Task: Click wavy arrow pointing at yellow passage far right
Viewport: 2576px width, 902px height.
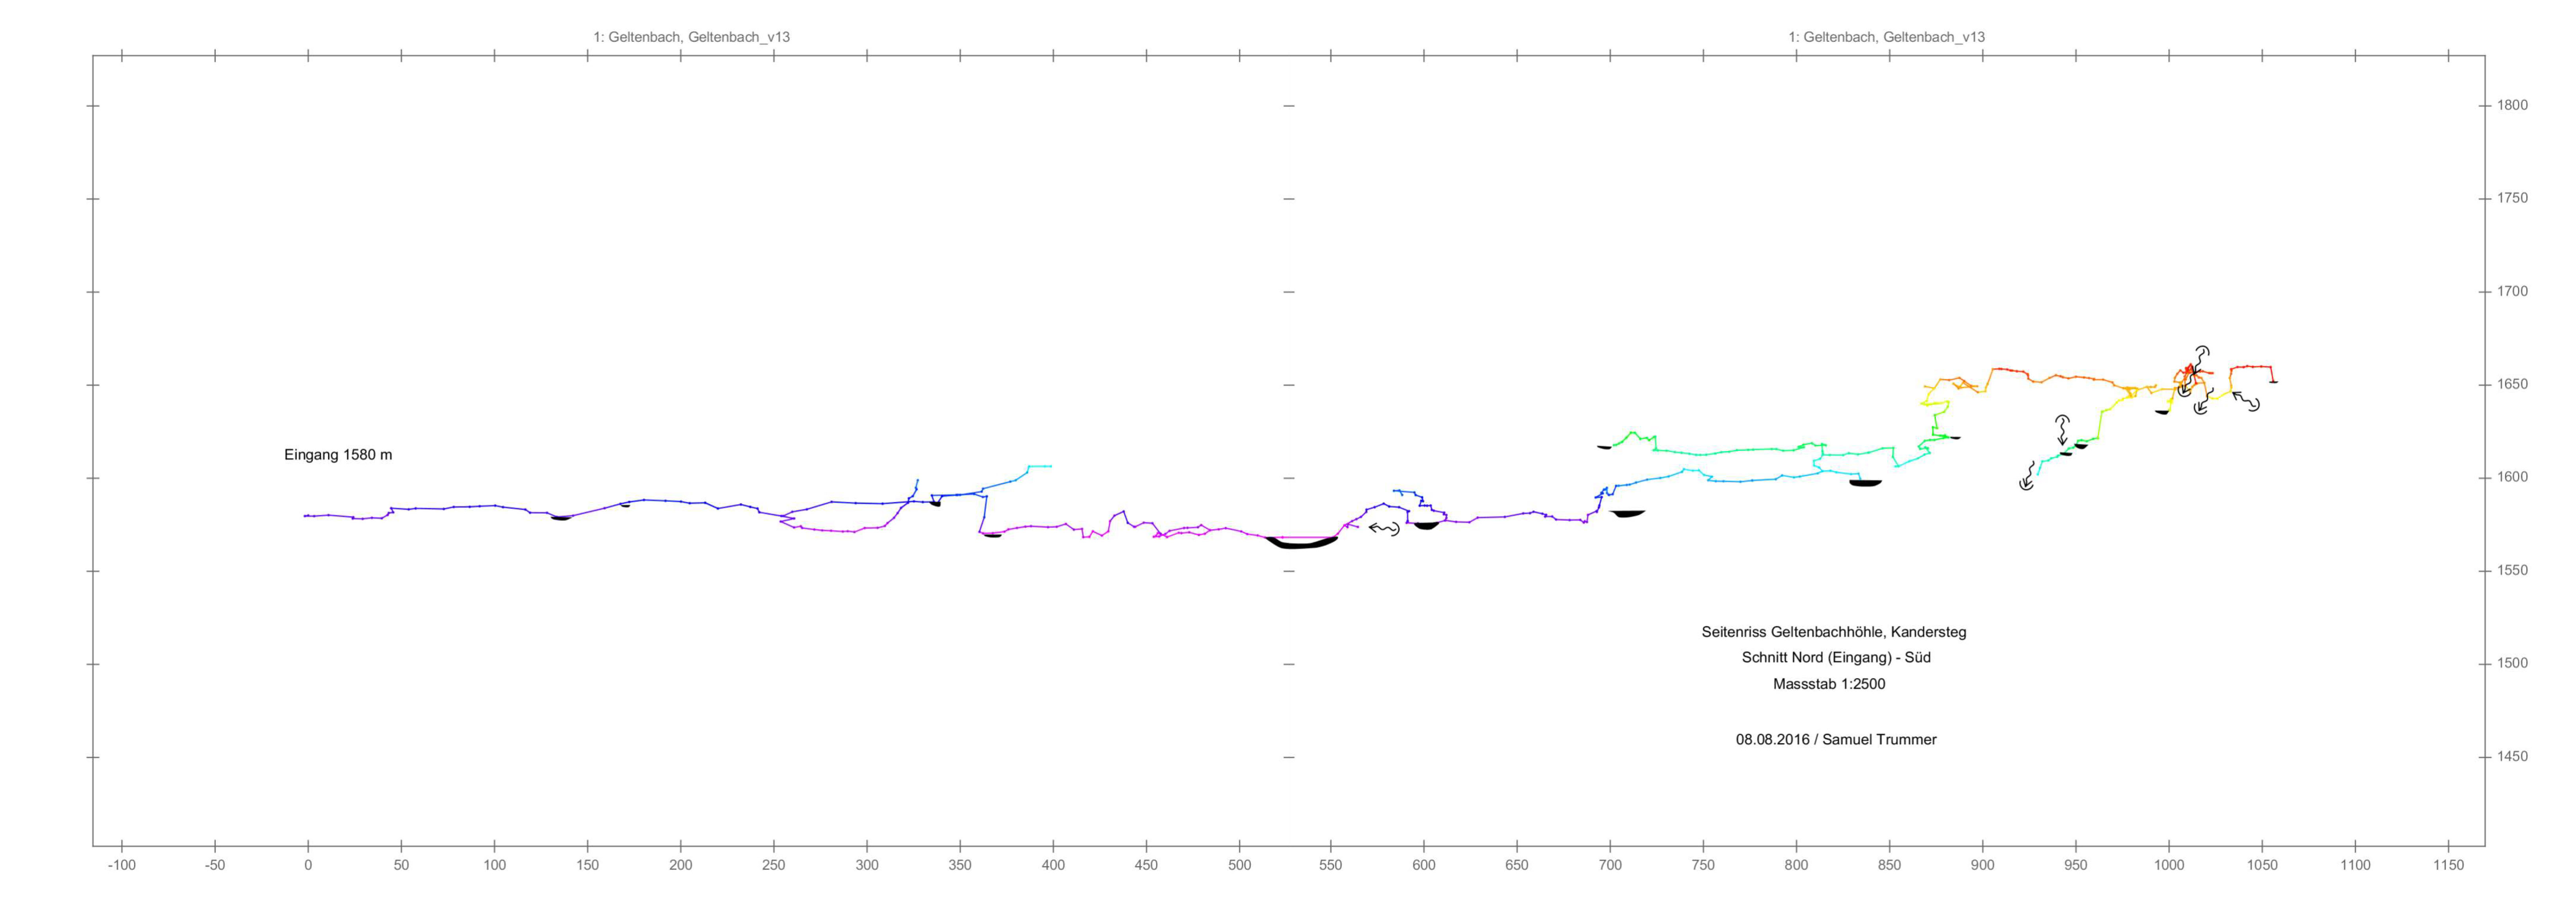Action: pyautogui.click(x=2246, y=400)
